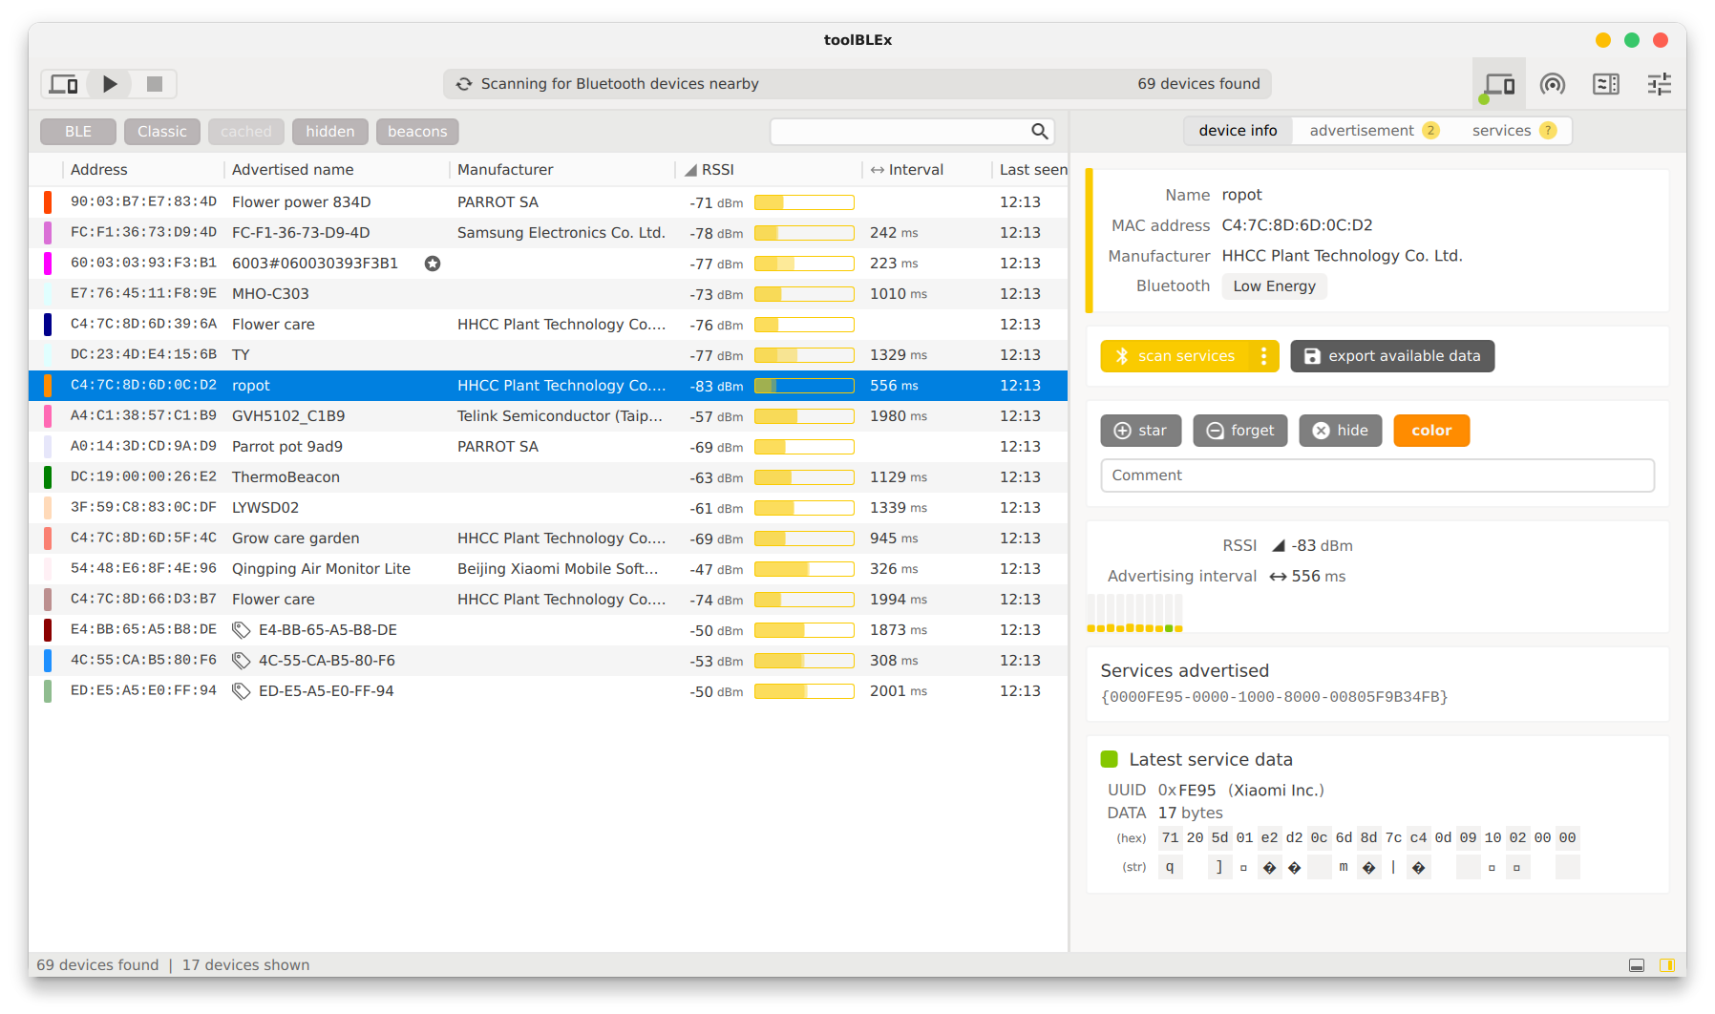The height and width of the screenshot is (1014, 1715).
Task: Open the scan services options menu
Action: tap(1264, 356)
